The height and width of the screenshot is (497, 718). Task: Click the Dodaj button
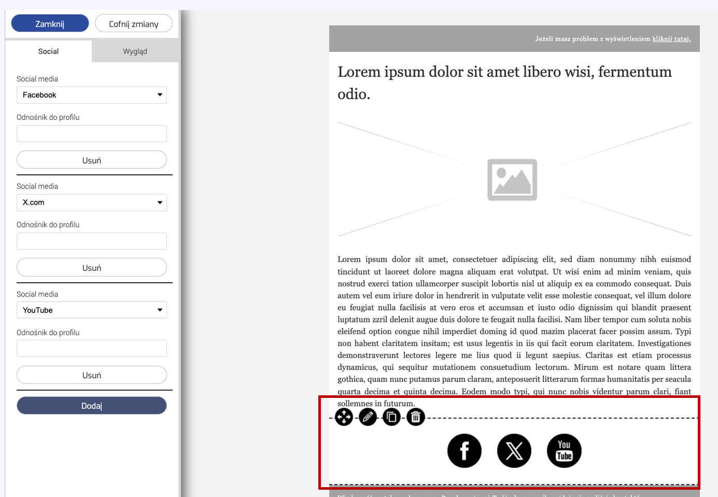tap(92, 406)
